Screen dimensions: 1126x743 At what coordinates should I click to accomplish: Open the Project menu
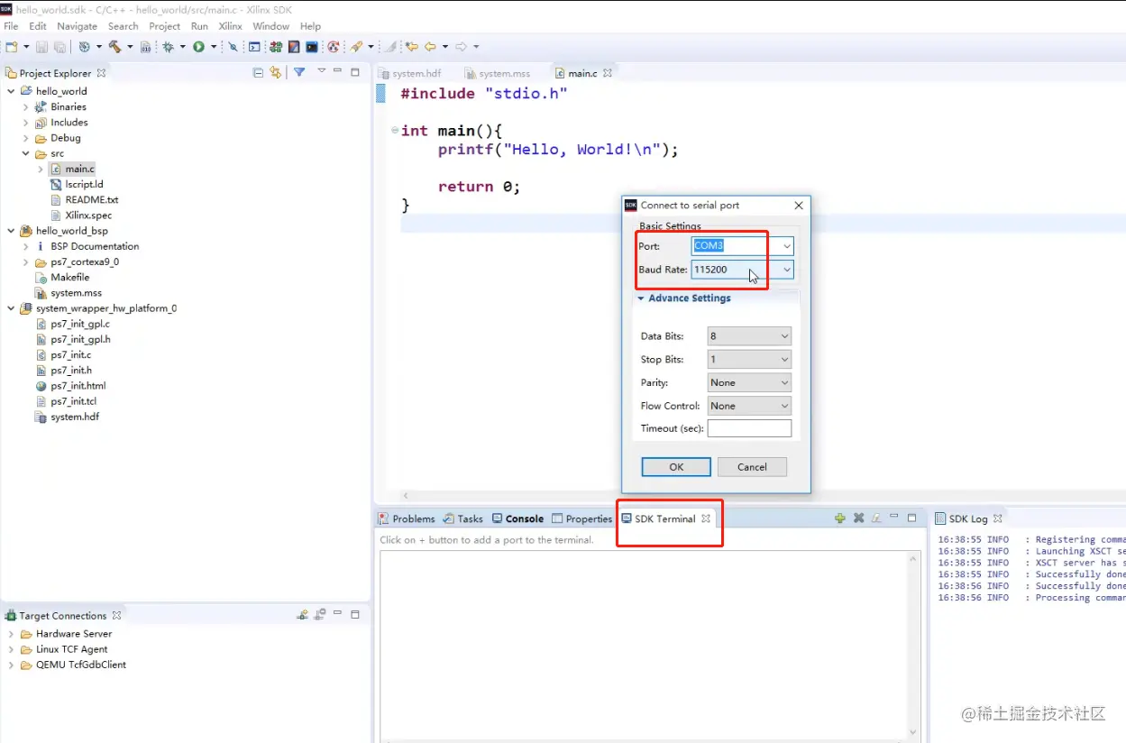165,26
